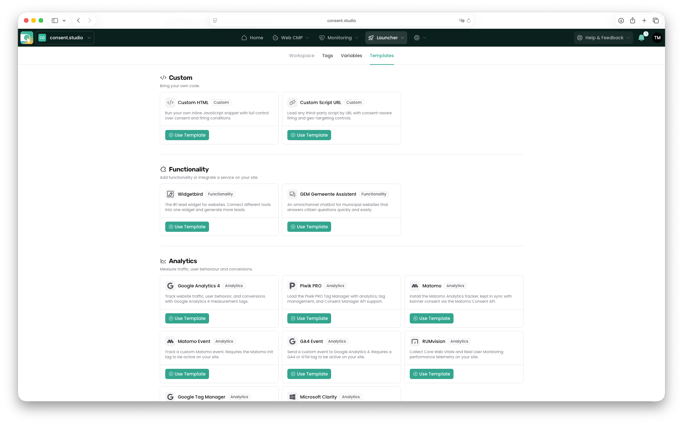The width and height of the screenshot is (683, 425).
Task: Open the consent.studio workspace switcher
Action: 65,38
